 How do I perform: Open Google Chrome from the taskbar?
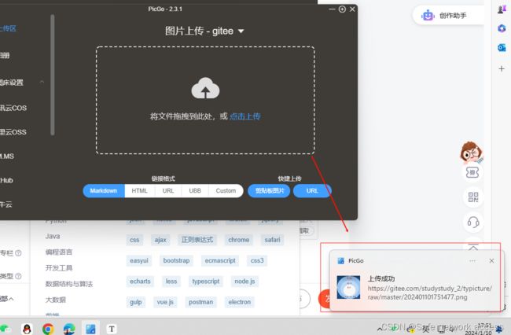(48, 329)
